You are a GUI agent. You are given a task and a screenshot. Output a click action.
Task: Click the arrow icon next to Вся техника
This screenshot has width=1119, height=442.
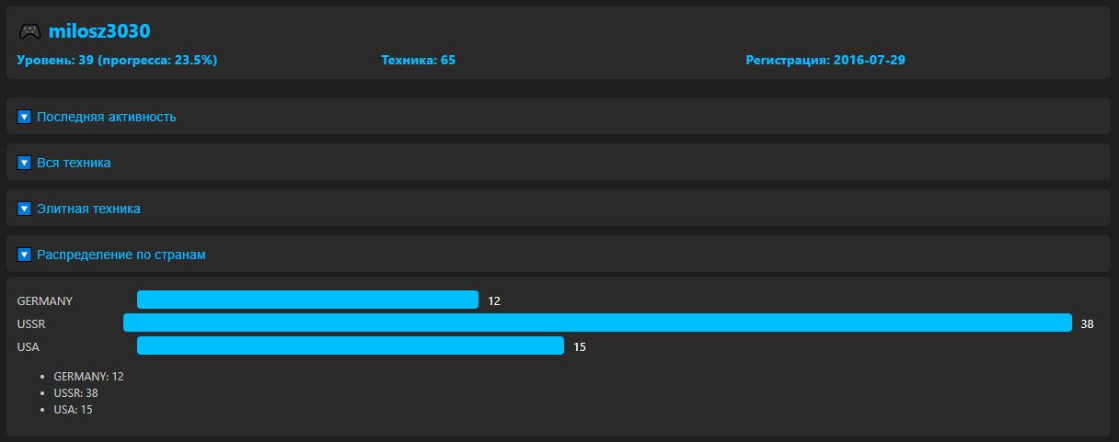(x=25, y=163)
